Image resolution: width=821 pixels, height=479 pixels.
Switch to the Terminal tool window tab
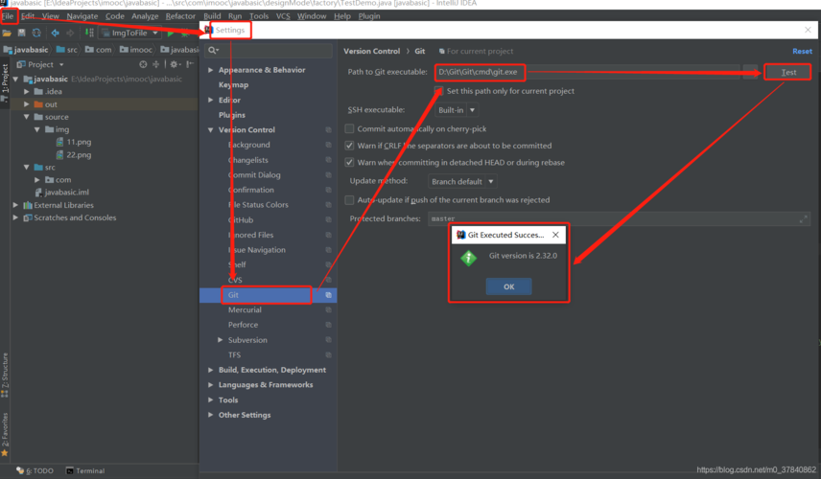click(x=85, y=470)
